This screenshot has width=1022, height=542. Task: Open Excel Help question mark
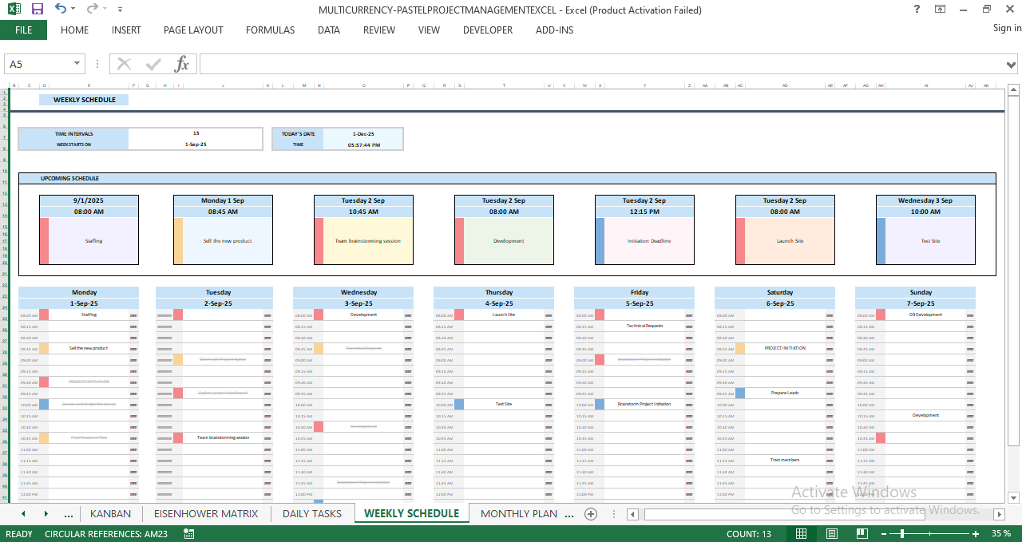tap(917, 10)
